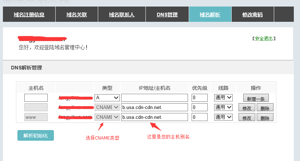The width and height of the screenshot is (300, 161).
Task: Click the welcome text 您好，欢迎登陆域名管理中心
Action: click(x=53, y=47)
